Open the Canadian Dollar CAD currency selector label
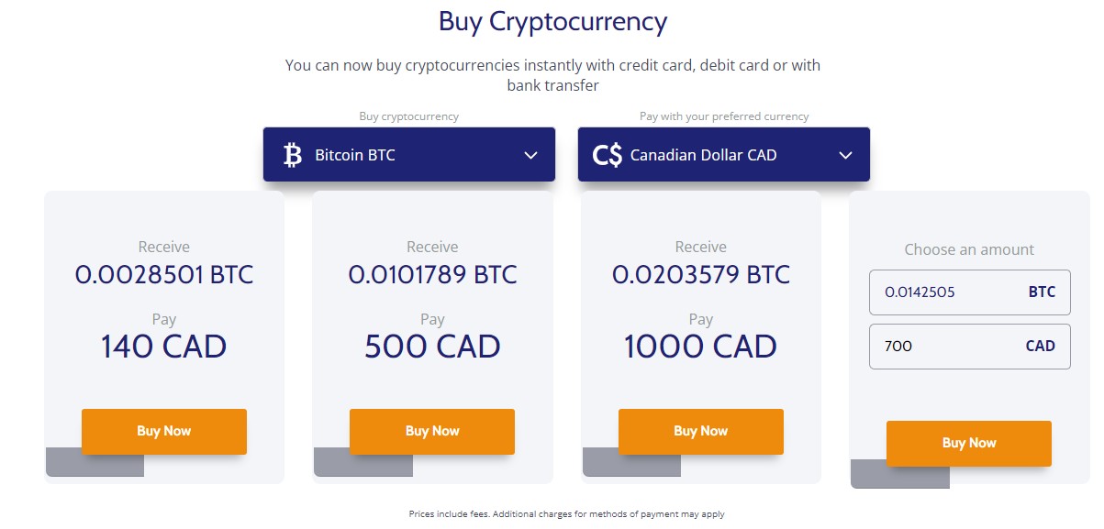The image size is (1104, 529). (703, 155)
